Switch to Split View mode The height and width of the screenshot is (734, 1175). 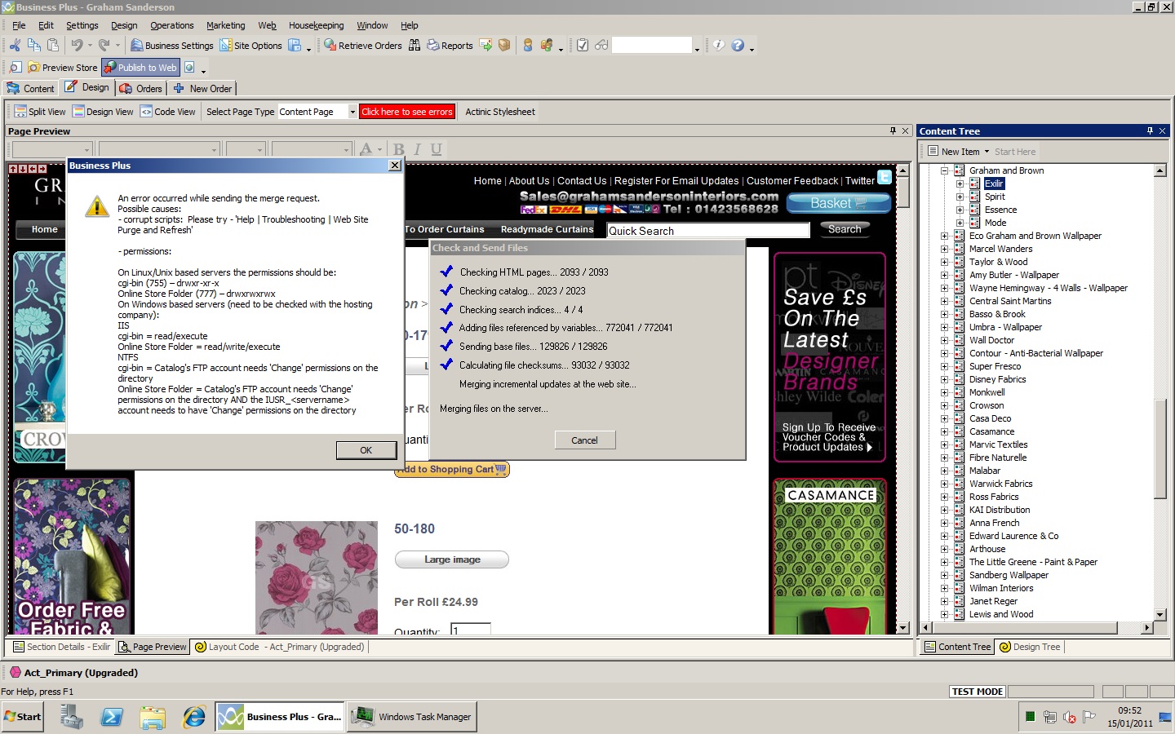click(40, 112)
